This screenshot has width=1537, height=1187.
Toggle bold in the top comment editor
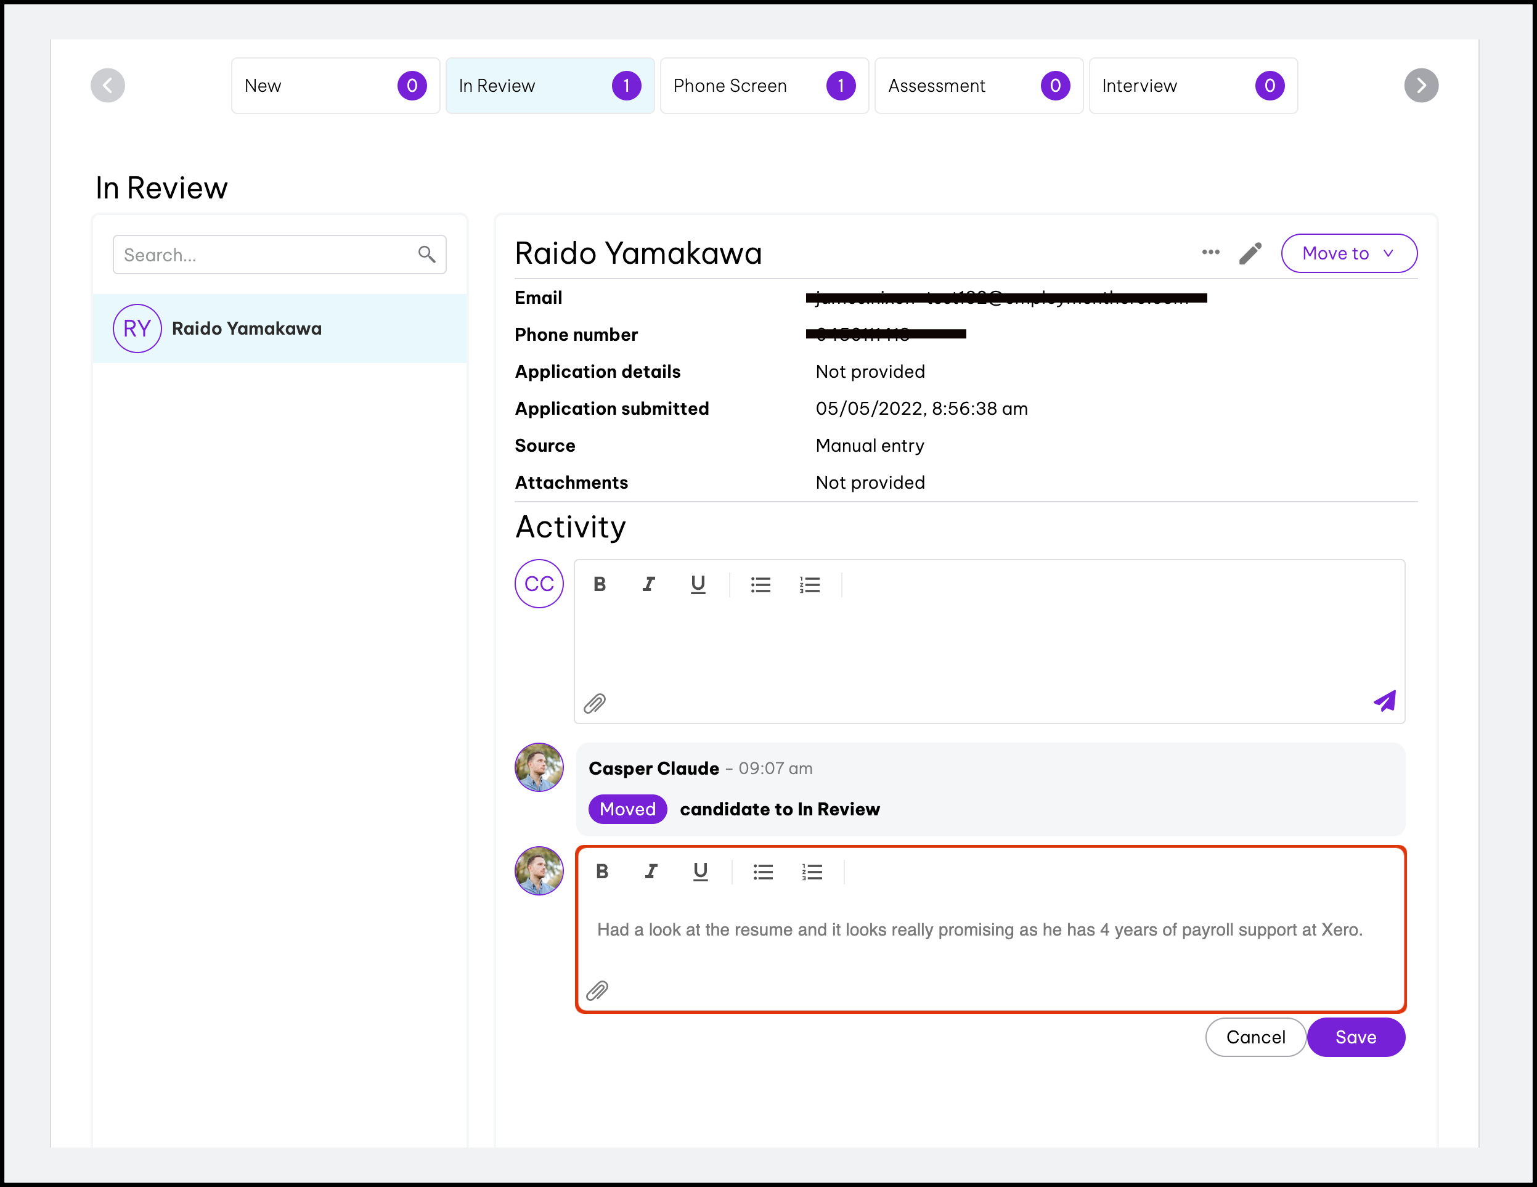coord(600,584)
